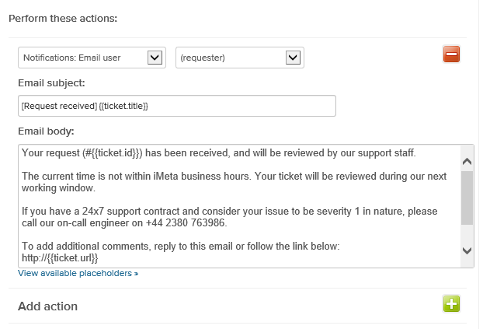Click inside the Email body text area
Viewport: 483px width, 329px height.
click(x=240, y=206)
